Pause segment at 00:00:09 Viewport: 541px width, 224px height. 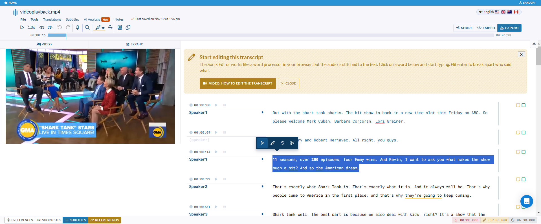[225, 132]
